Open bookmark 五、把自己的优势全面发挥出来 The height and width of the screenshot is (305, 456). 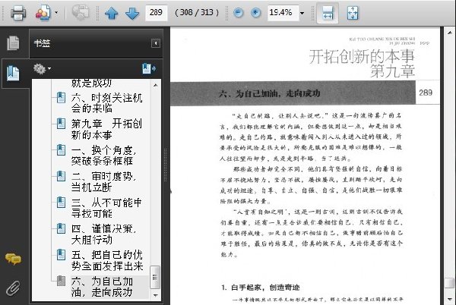click(x=107, y=260)
